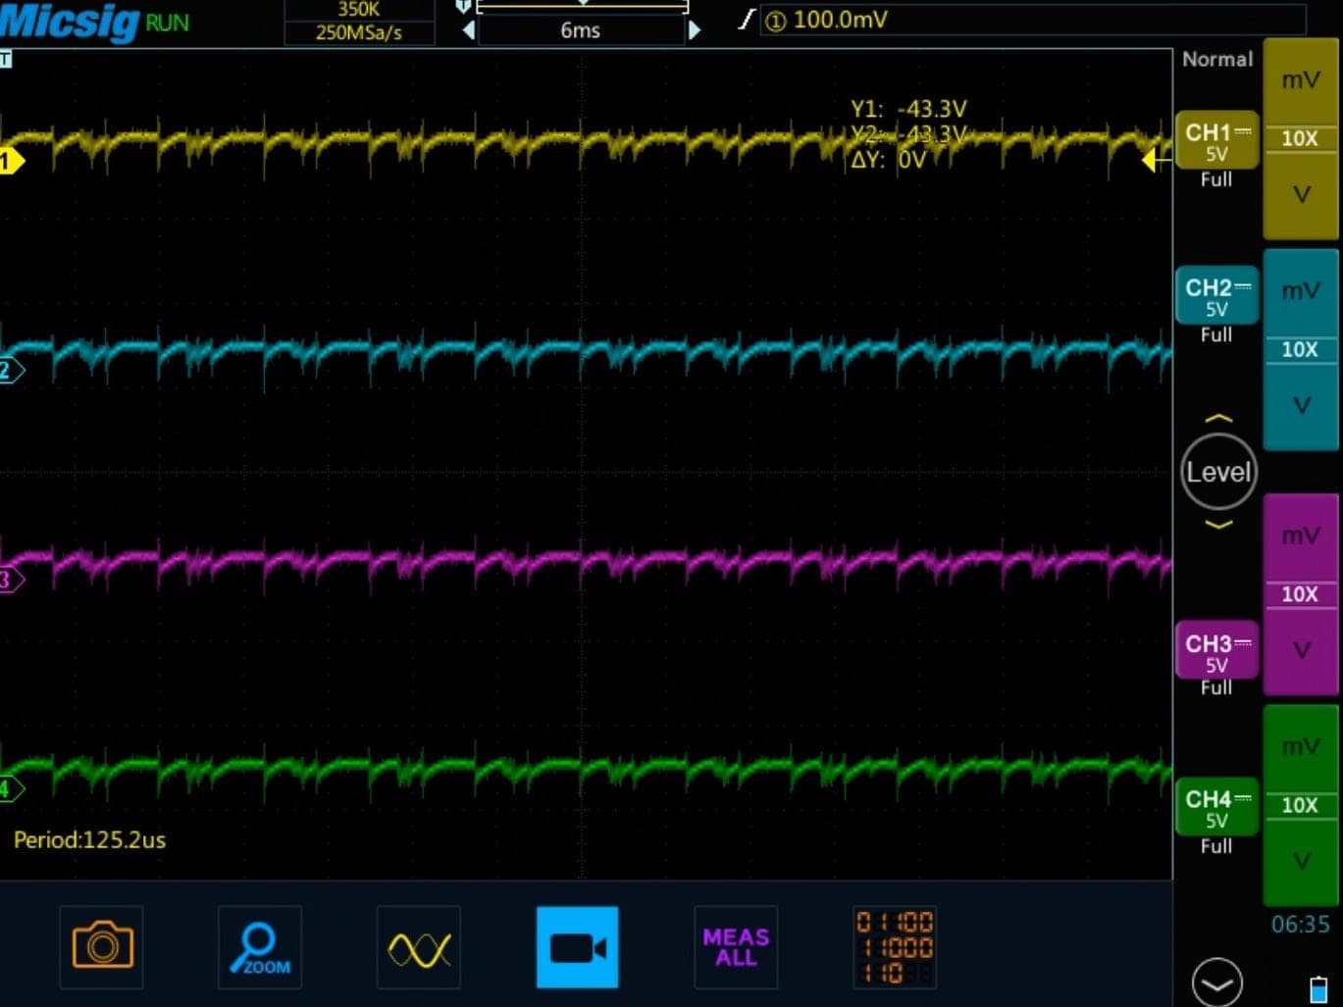Decrease timebase with left arrow beside 6ms

click(x=469, y=30)
